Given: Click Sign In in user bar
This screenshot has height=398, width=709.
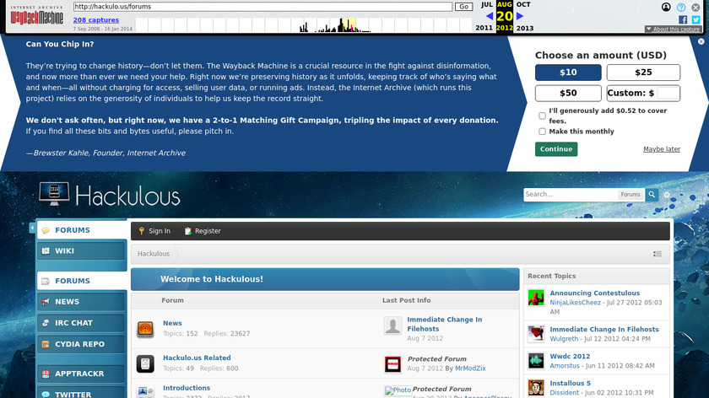Looking at the screenshot, I should coord(154,231).
